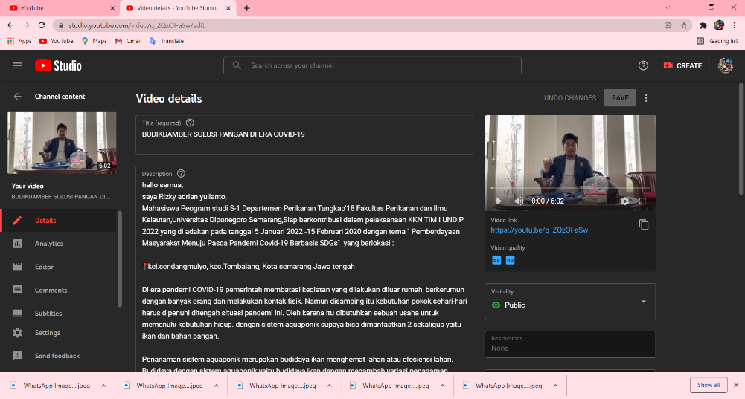
Task: Mute the preview video volume
Action: coord(519,201)
